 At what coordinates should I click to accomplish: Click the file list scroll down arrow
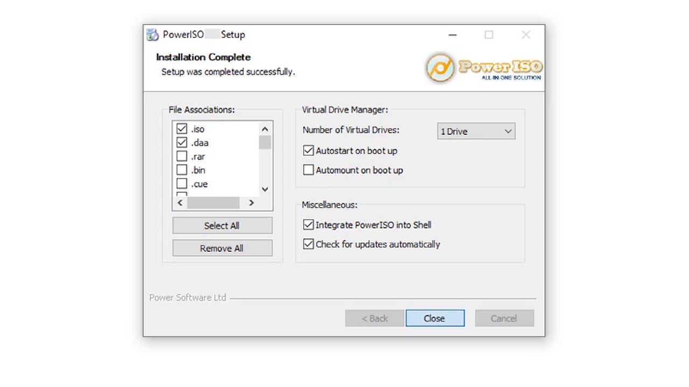265,189
